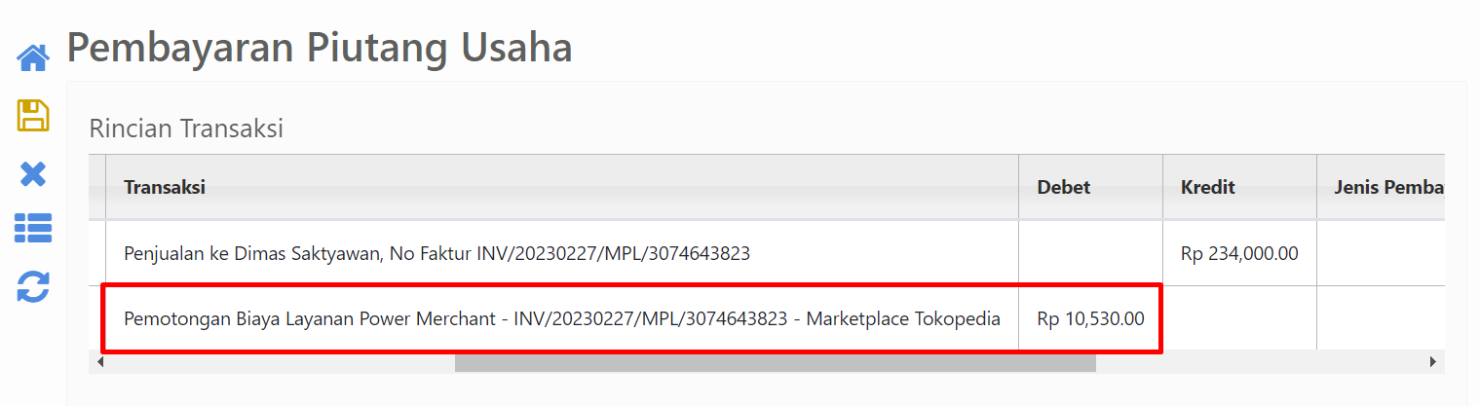Image resolution: width=1480 pixels, height=406 pixels.
Task: Save the payment with the floppy disk icon
Action: pyautogui.click(x=33, y=116)
